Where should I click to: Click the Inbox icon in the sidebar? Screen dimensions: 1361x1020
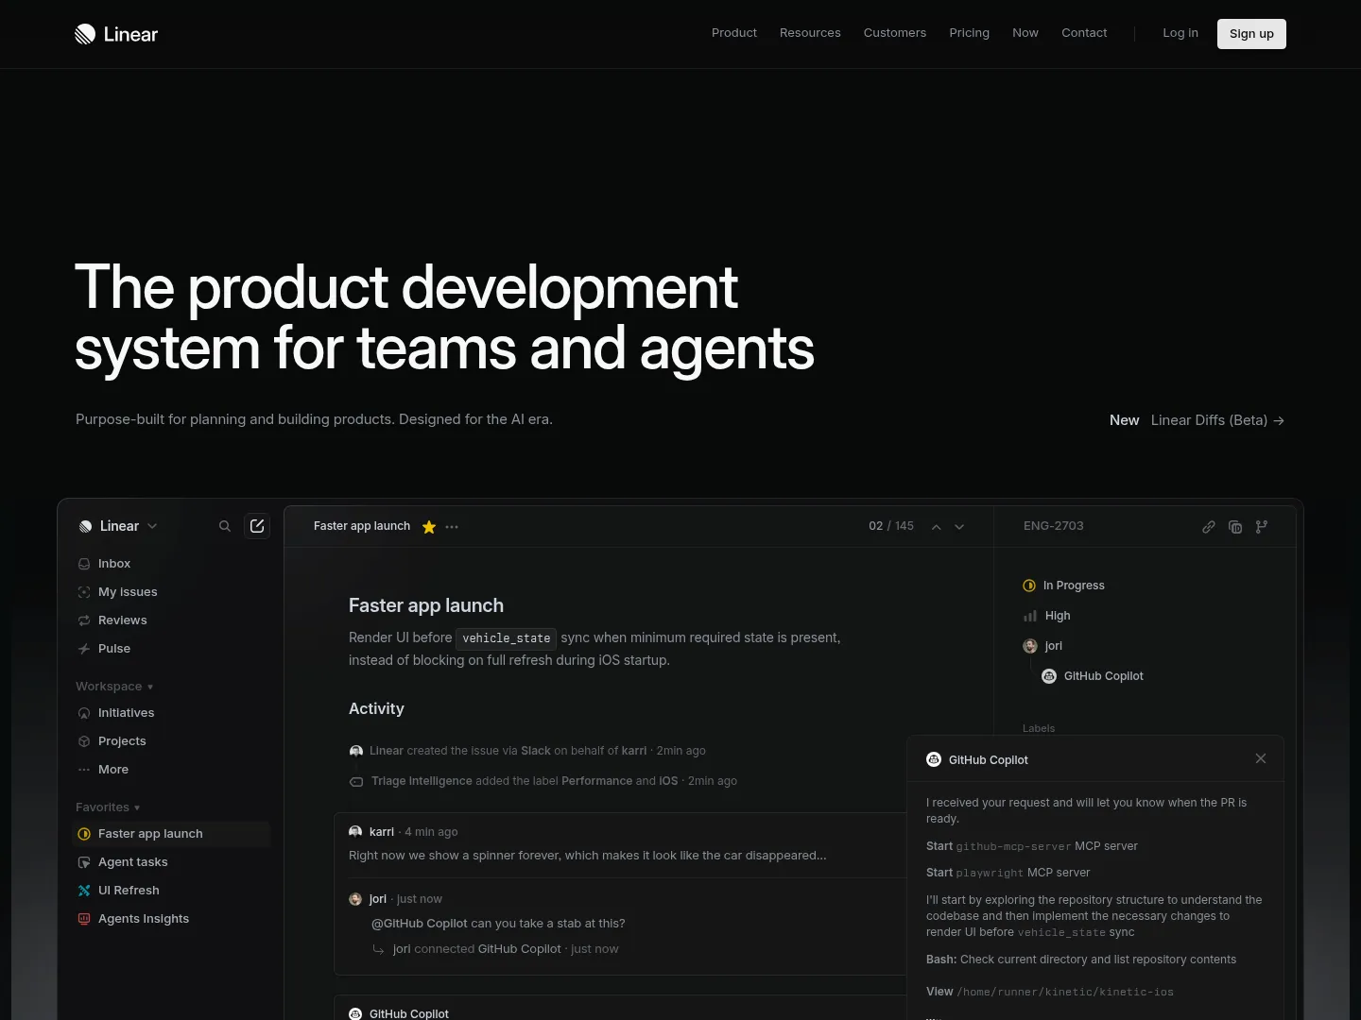84,564
